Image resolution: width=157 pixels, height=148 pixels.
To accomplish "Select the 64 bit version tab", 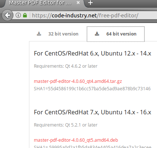I will point(116,34).
